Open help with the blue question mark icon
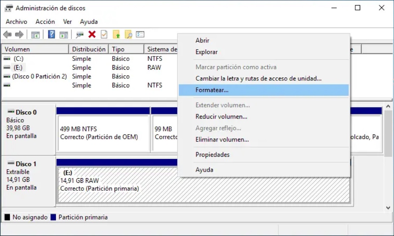The width and height of the screenshot is (394, 236). tap(51, 34)
